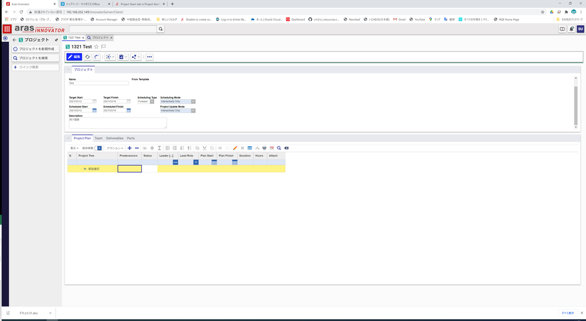Open the red Aras navigation grid menu
The width and height of the screenshot is (586, 321).
(x=7, y=29)
